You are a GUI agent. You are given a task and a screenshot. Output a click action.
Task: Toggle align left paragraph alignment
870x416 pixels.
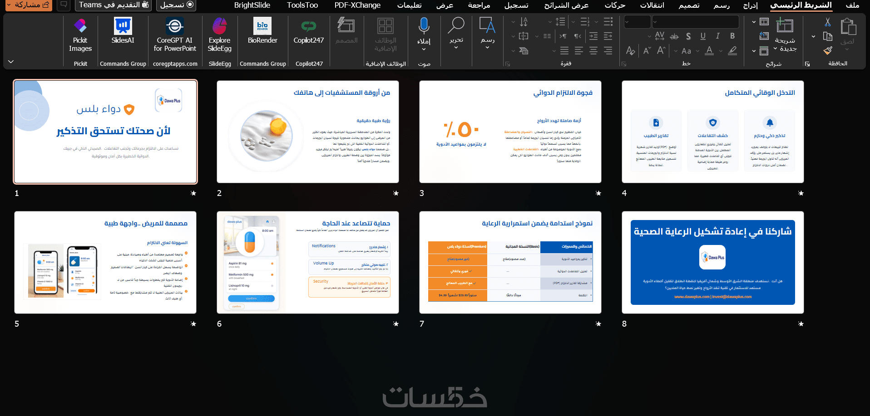[x=579, y=50]
